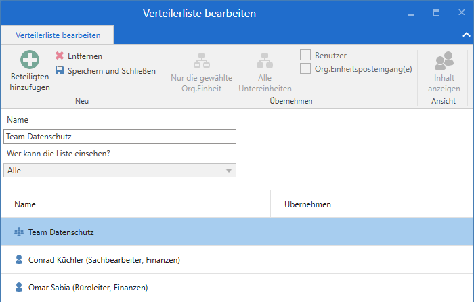
Task: Toggle the Org.Einheitsposteingang(e) checkbox
Action: tap(305, 68)
